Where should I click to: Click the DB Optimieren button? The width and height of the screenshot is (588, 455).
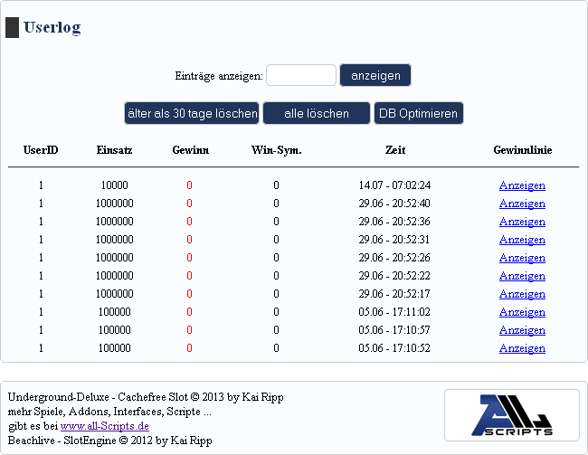(419, 113)
